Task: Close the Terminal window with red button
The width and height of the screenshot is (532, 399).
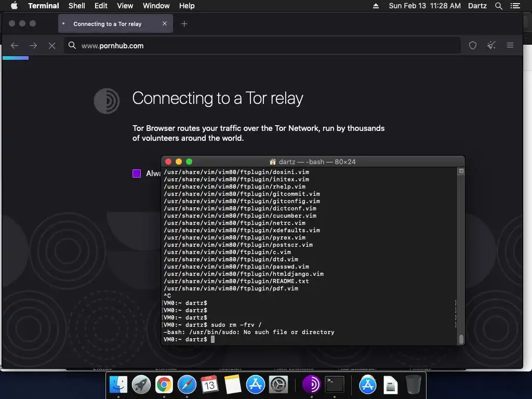Action: pos(168,162)
